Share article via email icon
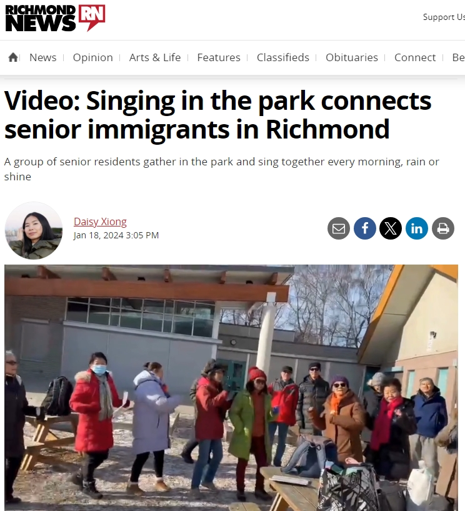This screenshot has height=511, width=465. pyautogui.click(x=339, y=228)
